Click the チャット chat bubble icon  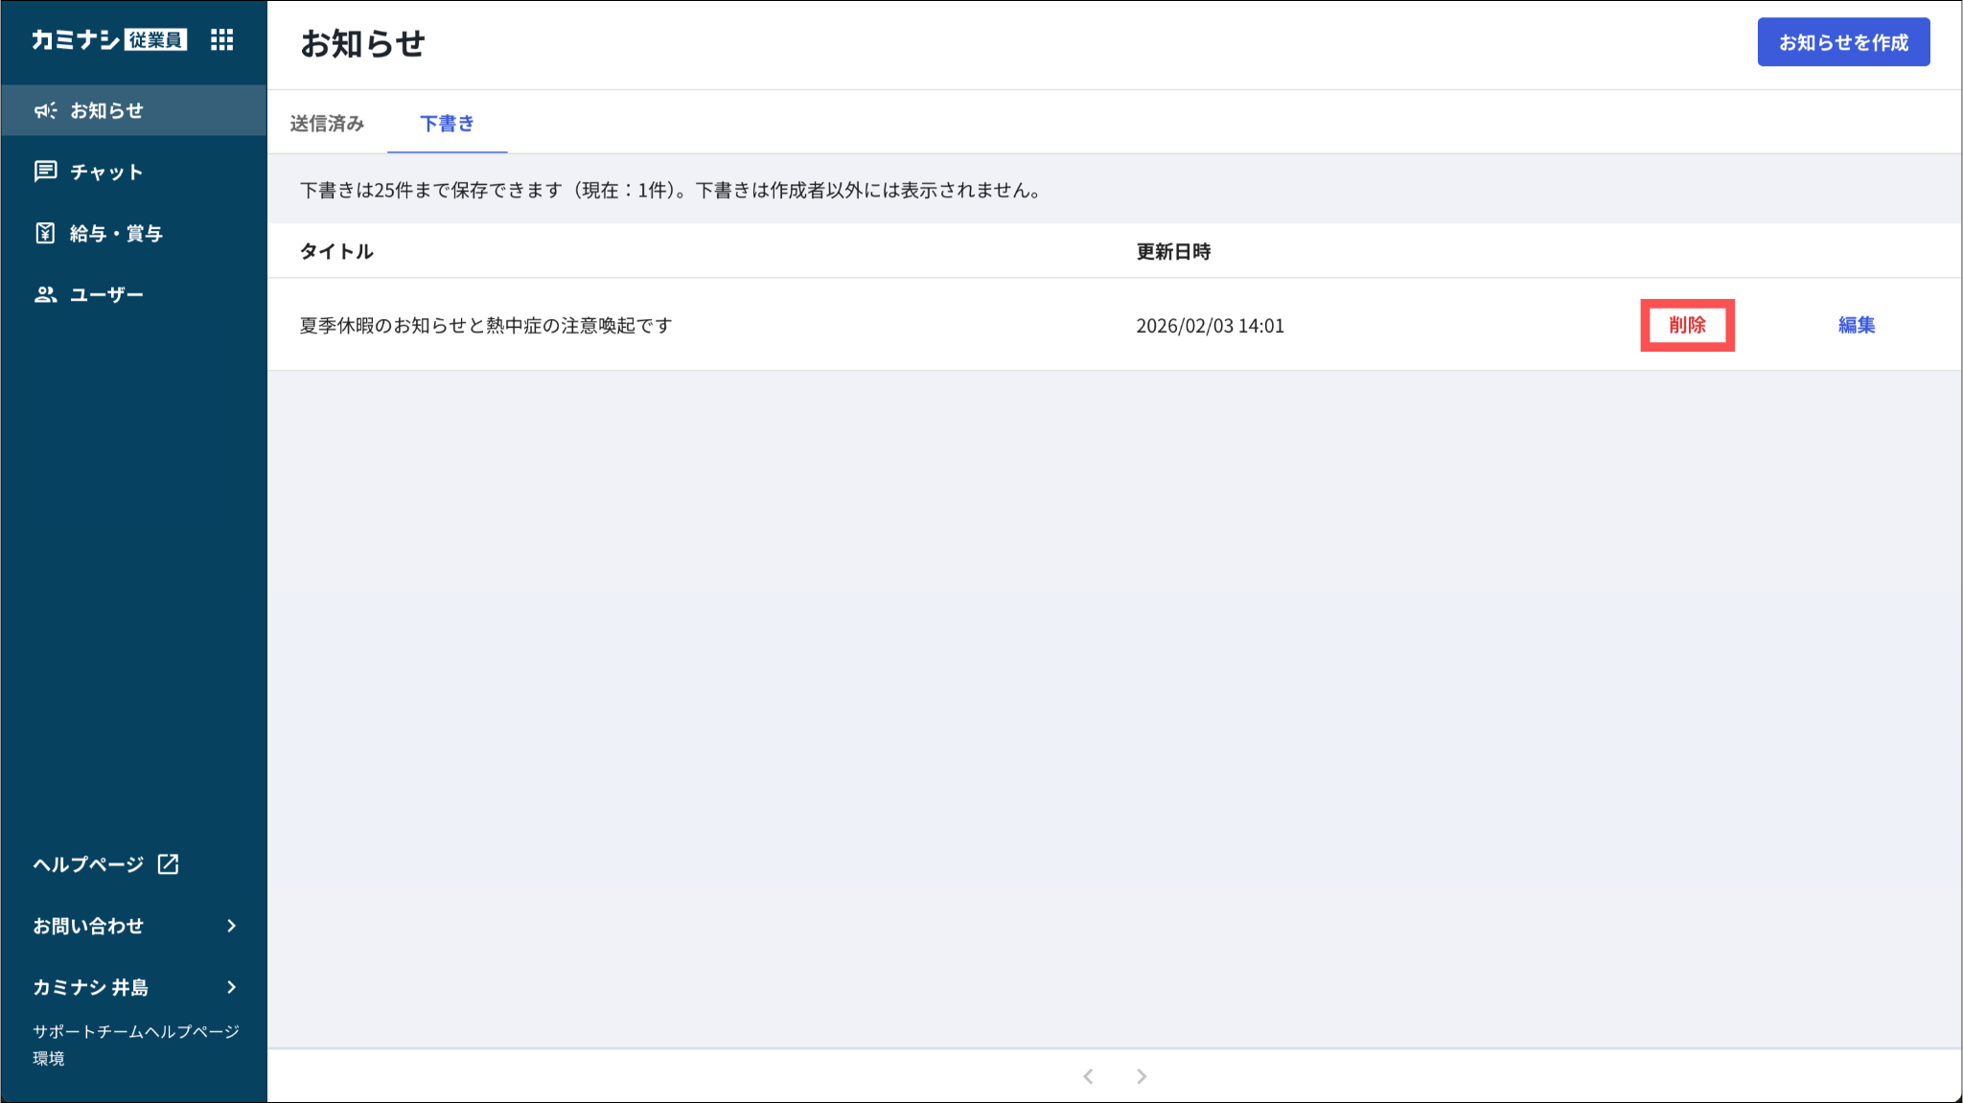(45, 172)
